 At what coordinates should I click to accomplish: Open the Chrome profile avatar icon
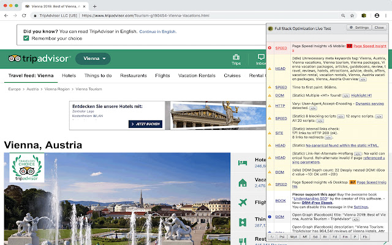click(x=377, y=15)
